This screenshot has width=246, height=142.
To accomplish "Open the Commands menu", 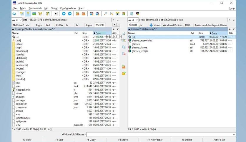I will pos(35,8).
